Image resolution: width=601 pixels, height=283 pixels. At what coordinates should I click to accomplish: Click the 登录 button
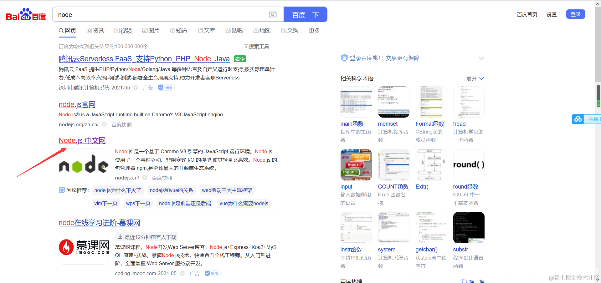tap(575, 14)
